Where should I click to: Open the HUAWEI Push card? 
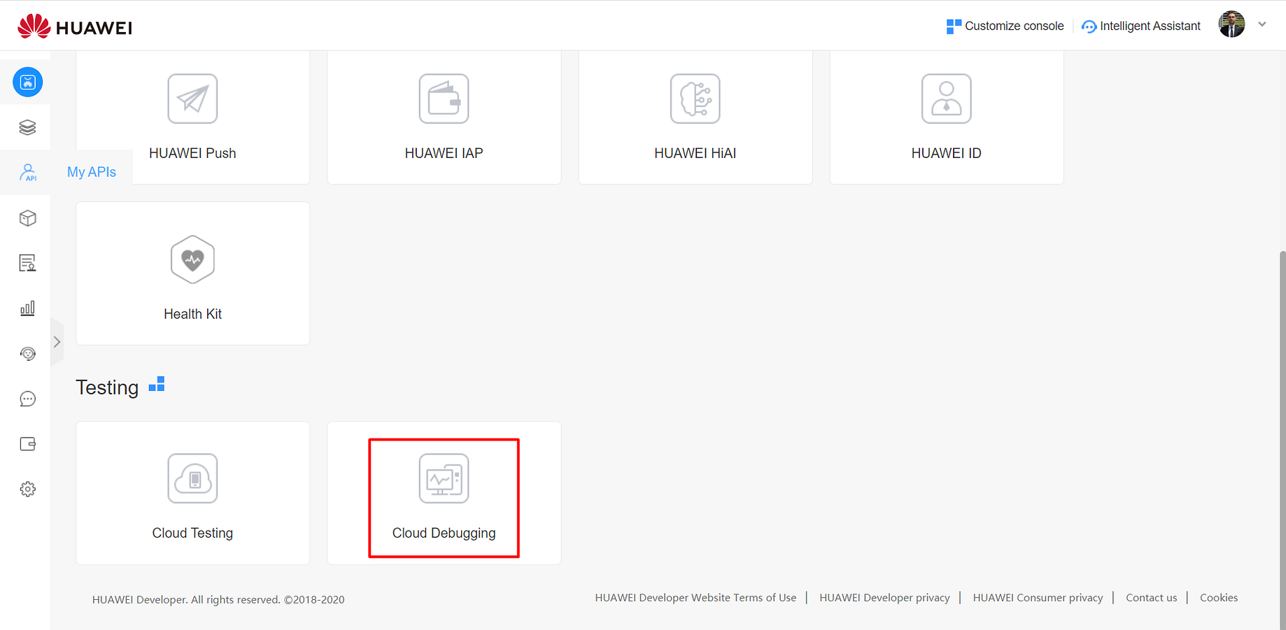pos(192,117)
